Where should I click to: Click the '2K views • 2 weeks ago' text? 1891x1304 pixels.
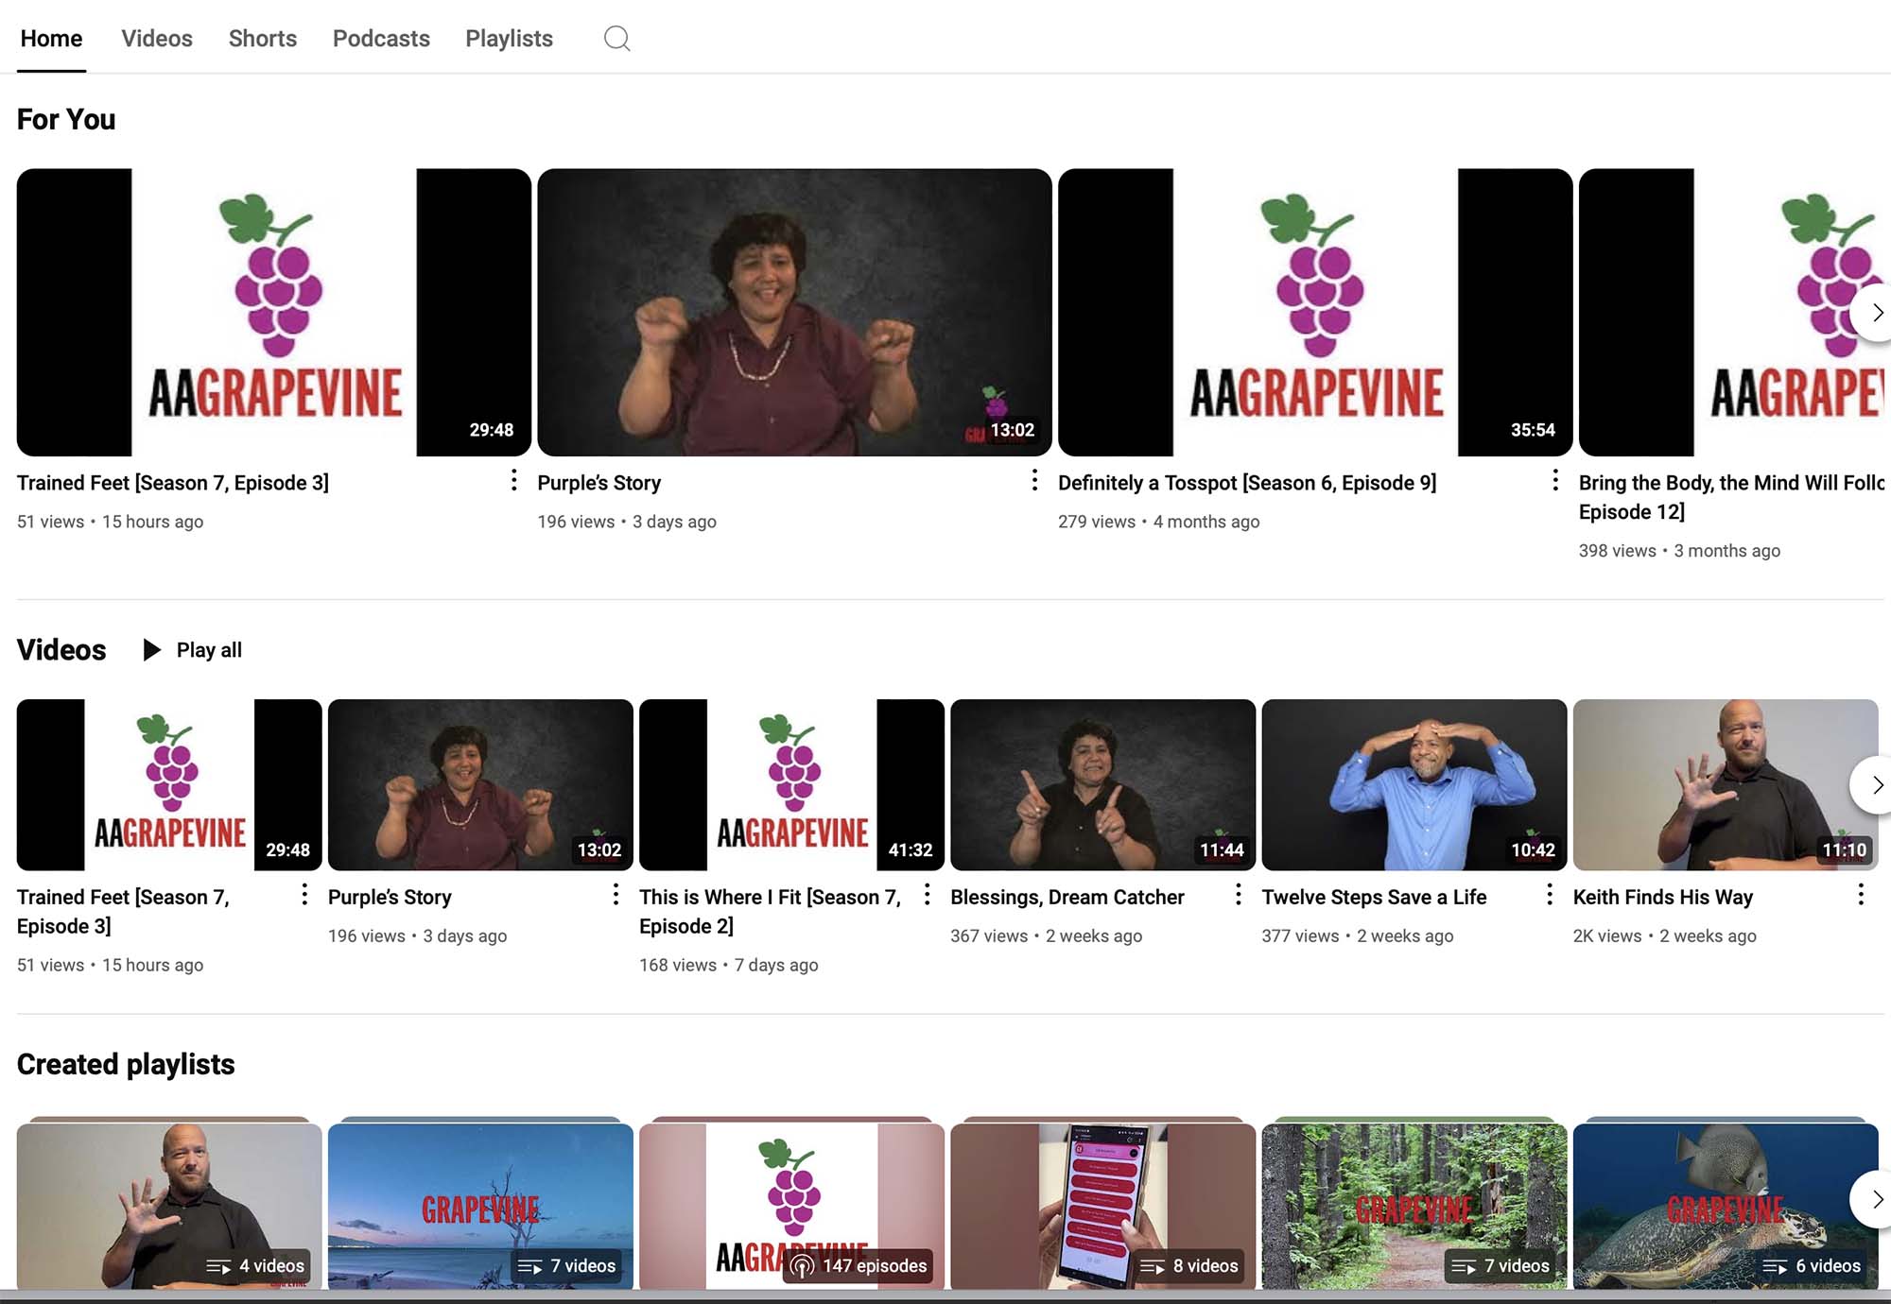[1664, 935]
